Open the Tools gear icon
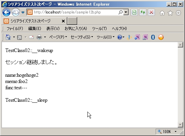Screen dimensions: 185x136 click(x=178, y=13)
